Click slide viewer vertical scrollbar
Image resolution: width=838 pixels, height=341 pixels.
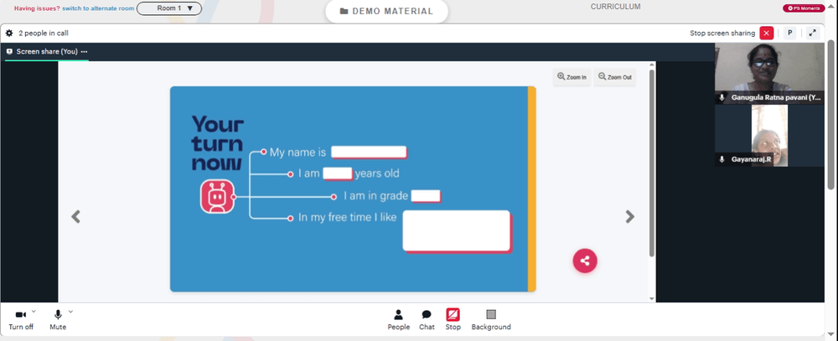coord(651,163)
